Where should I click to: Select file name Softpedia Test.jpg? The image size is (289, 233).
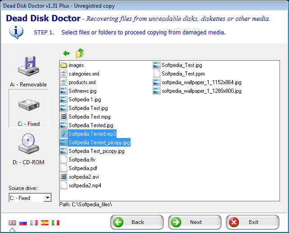coord(88,108)
